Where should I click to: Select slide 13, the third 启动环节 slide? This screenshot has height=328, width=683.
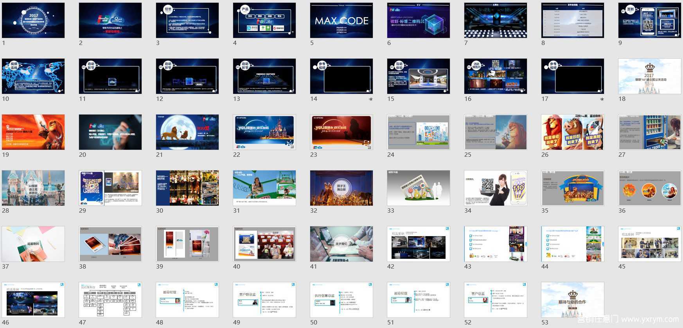(x=264, y=76)
